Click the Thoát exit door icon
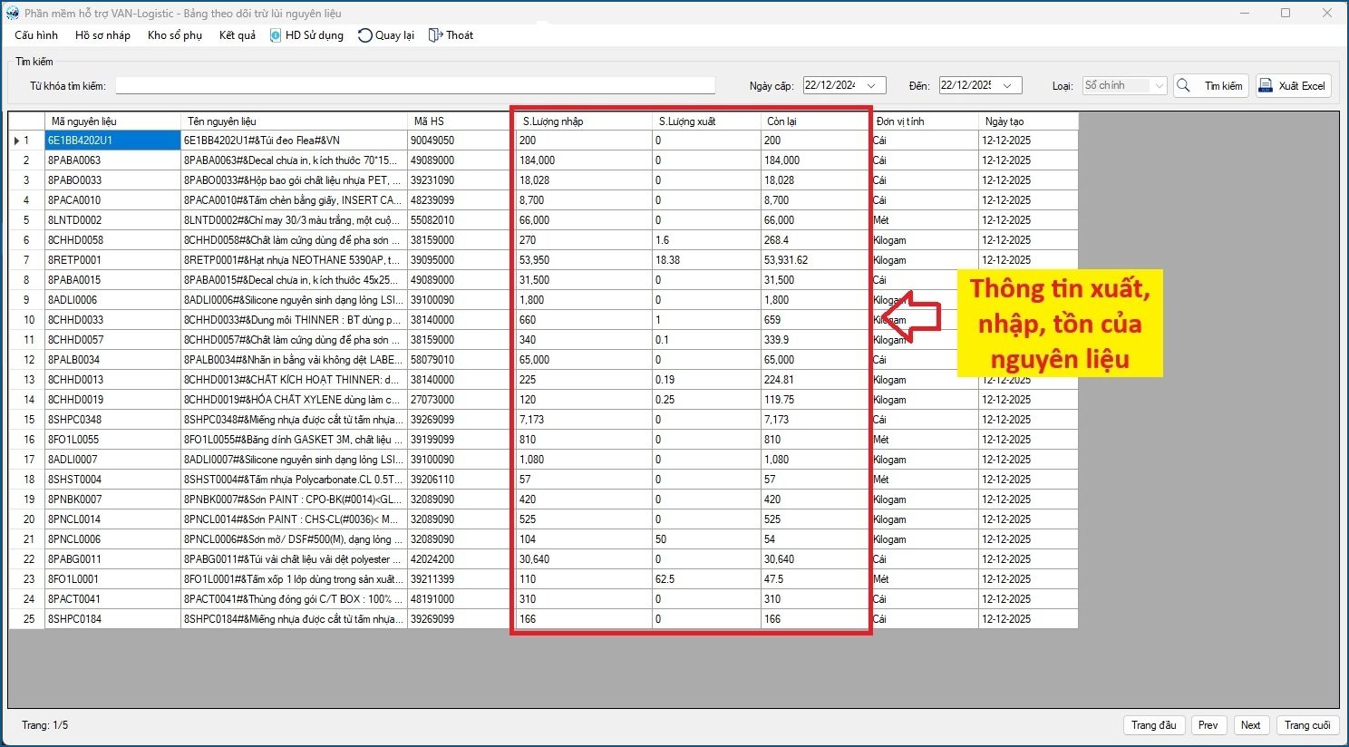Screen dimensions: 1349x747 [x=435, y=35]
